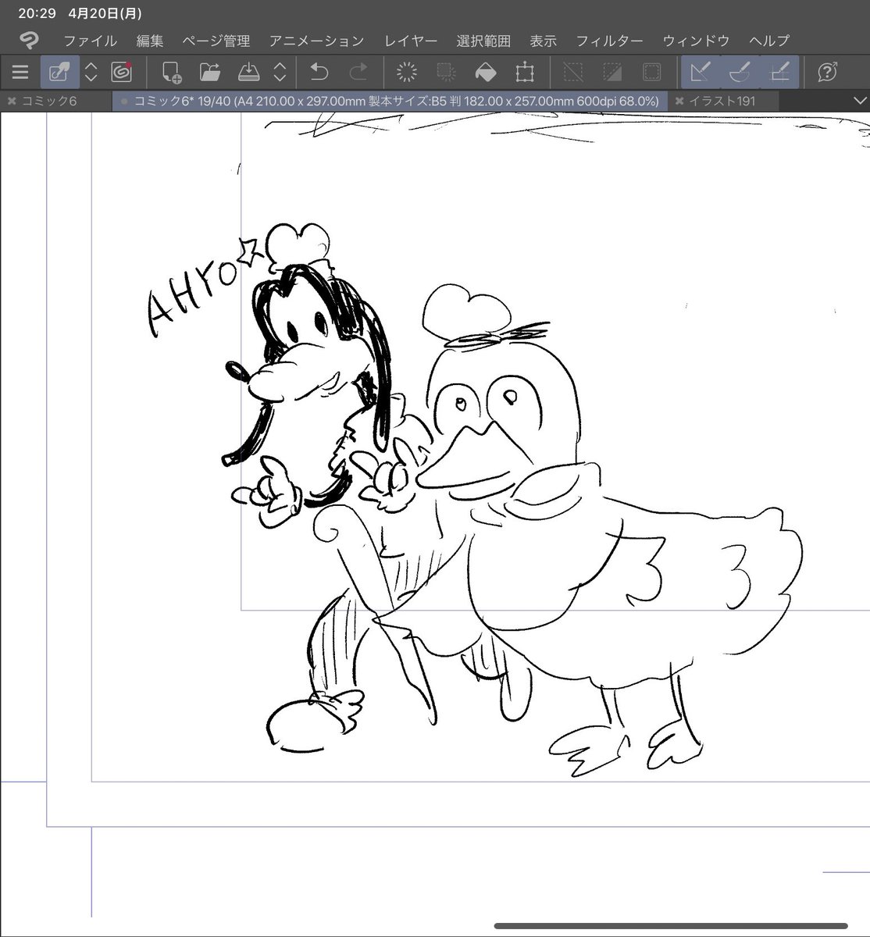Close the イラスト191 tab
Screen dimensions: 870x937
[679, 101]
